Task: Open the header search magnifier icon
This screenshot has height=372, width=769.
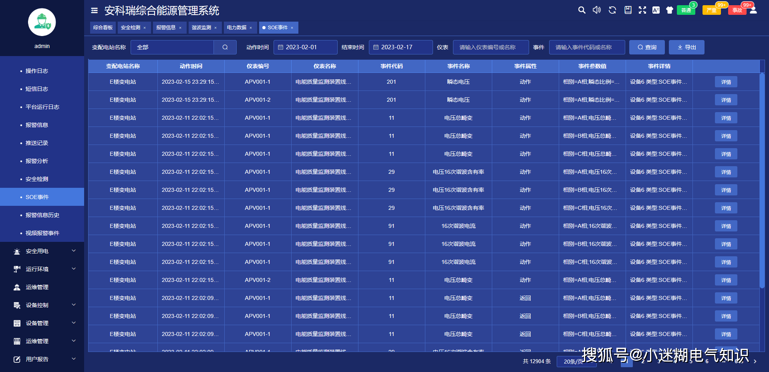Action: pyautogui.click(x=582, y=10)
